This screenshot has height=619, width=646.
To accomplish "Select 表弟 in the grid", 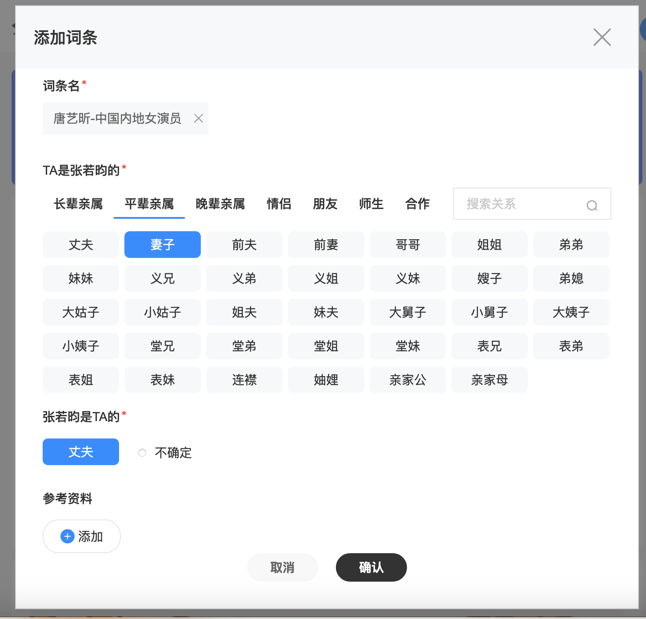I will (x=571, y=346).
